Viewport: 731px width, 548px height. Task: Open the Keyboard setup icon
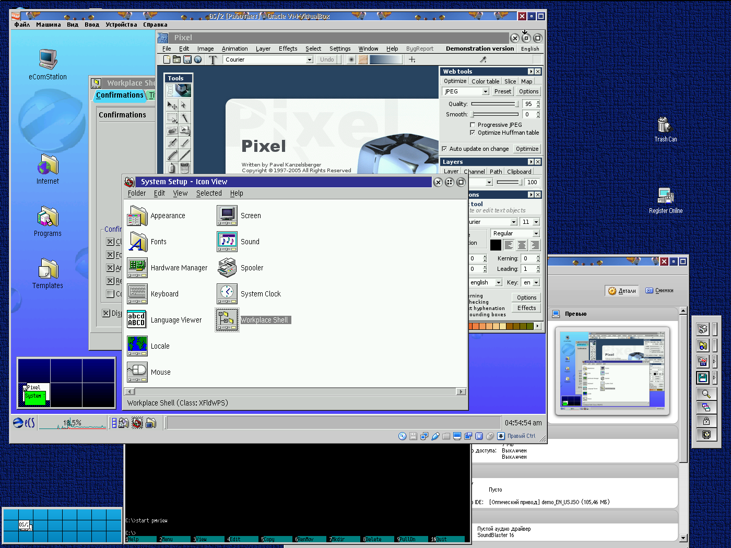tap(137, 294)
